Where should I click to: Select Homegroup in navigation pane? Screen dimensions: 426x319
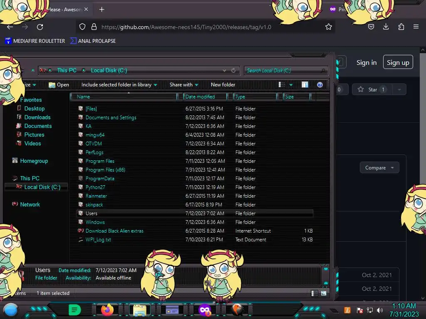[34, 161]
